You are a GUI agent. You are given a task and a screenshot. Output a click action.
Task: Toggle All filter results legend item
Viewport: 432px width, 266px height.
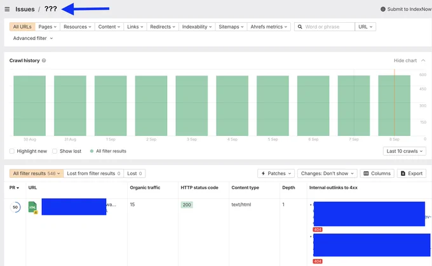(108, 151)
